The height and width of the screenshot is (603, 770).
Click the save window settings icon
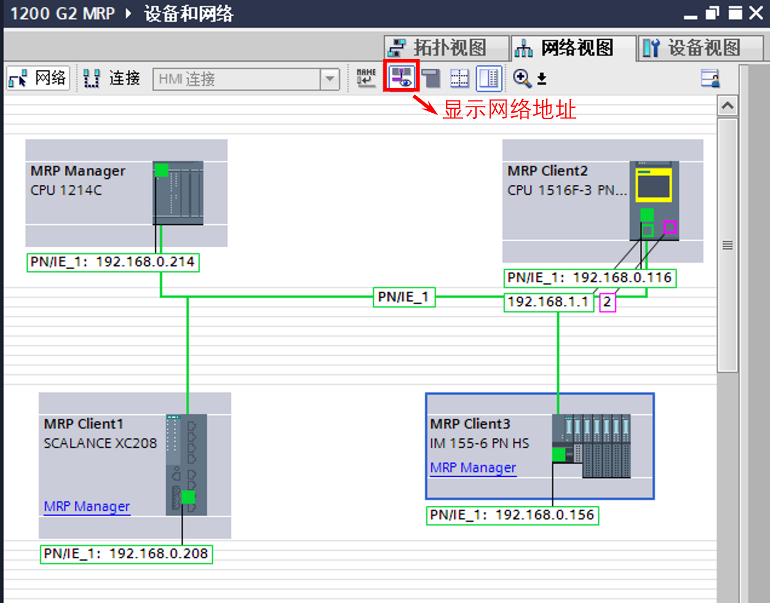[x=710, y=78]
